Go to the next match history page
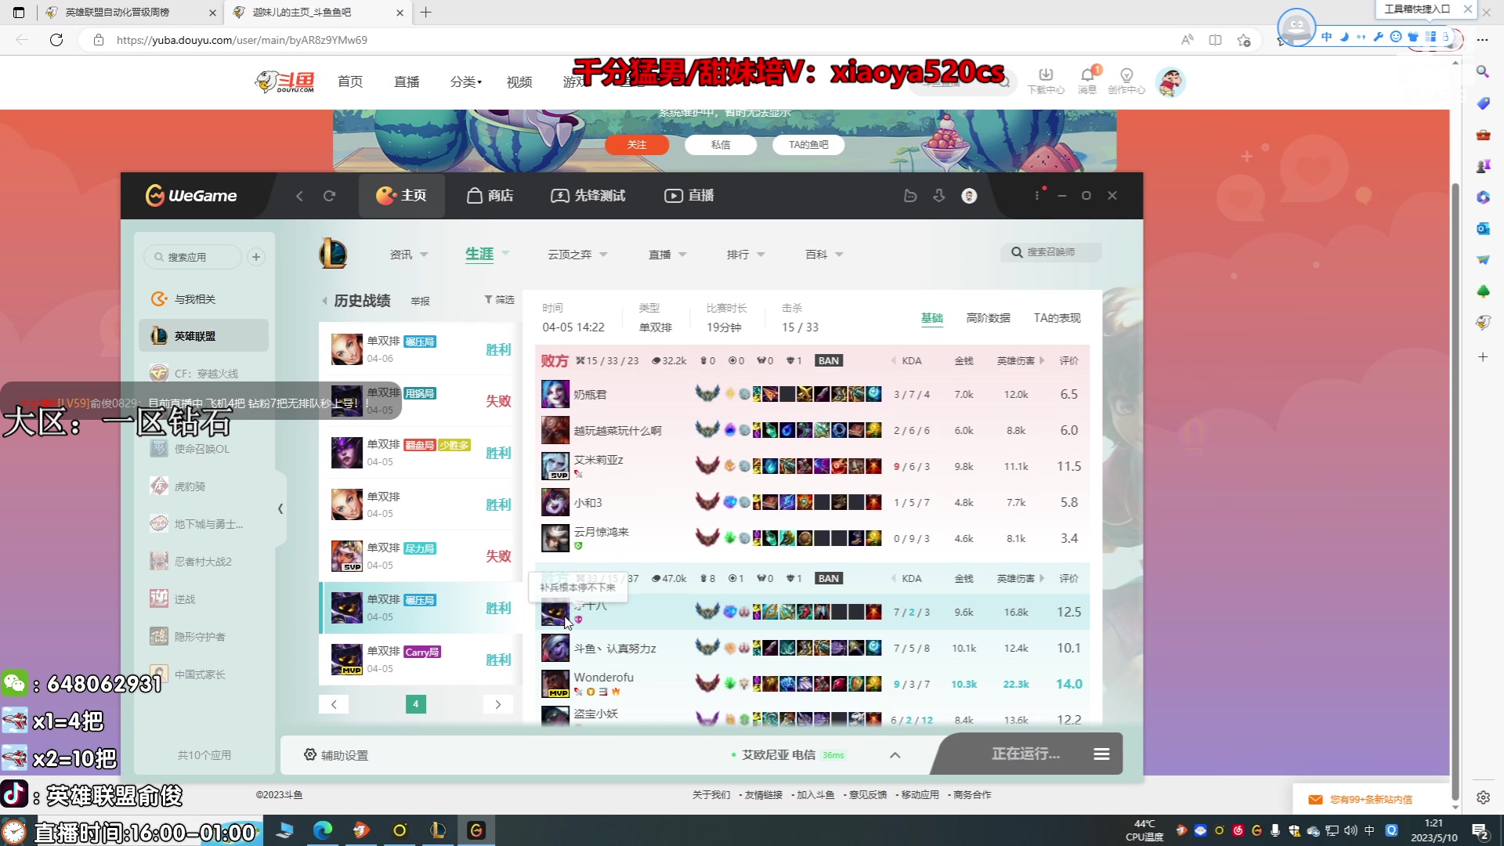The image size is (1504, 846). tap(498, 704)
